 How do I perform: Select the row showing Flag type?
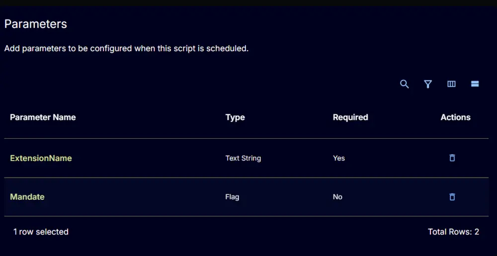point(247,197)
